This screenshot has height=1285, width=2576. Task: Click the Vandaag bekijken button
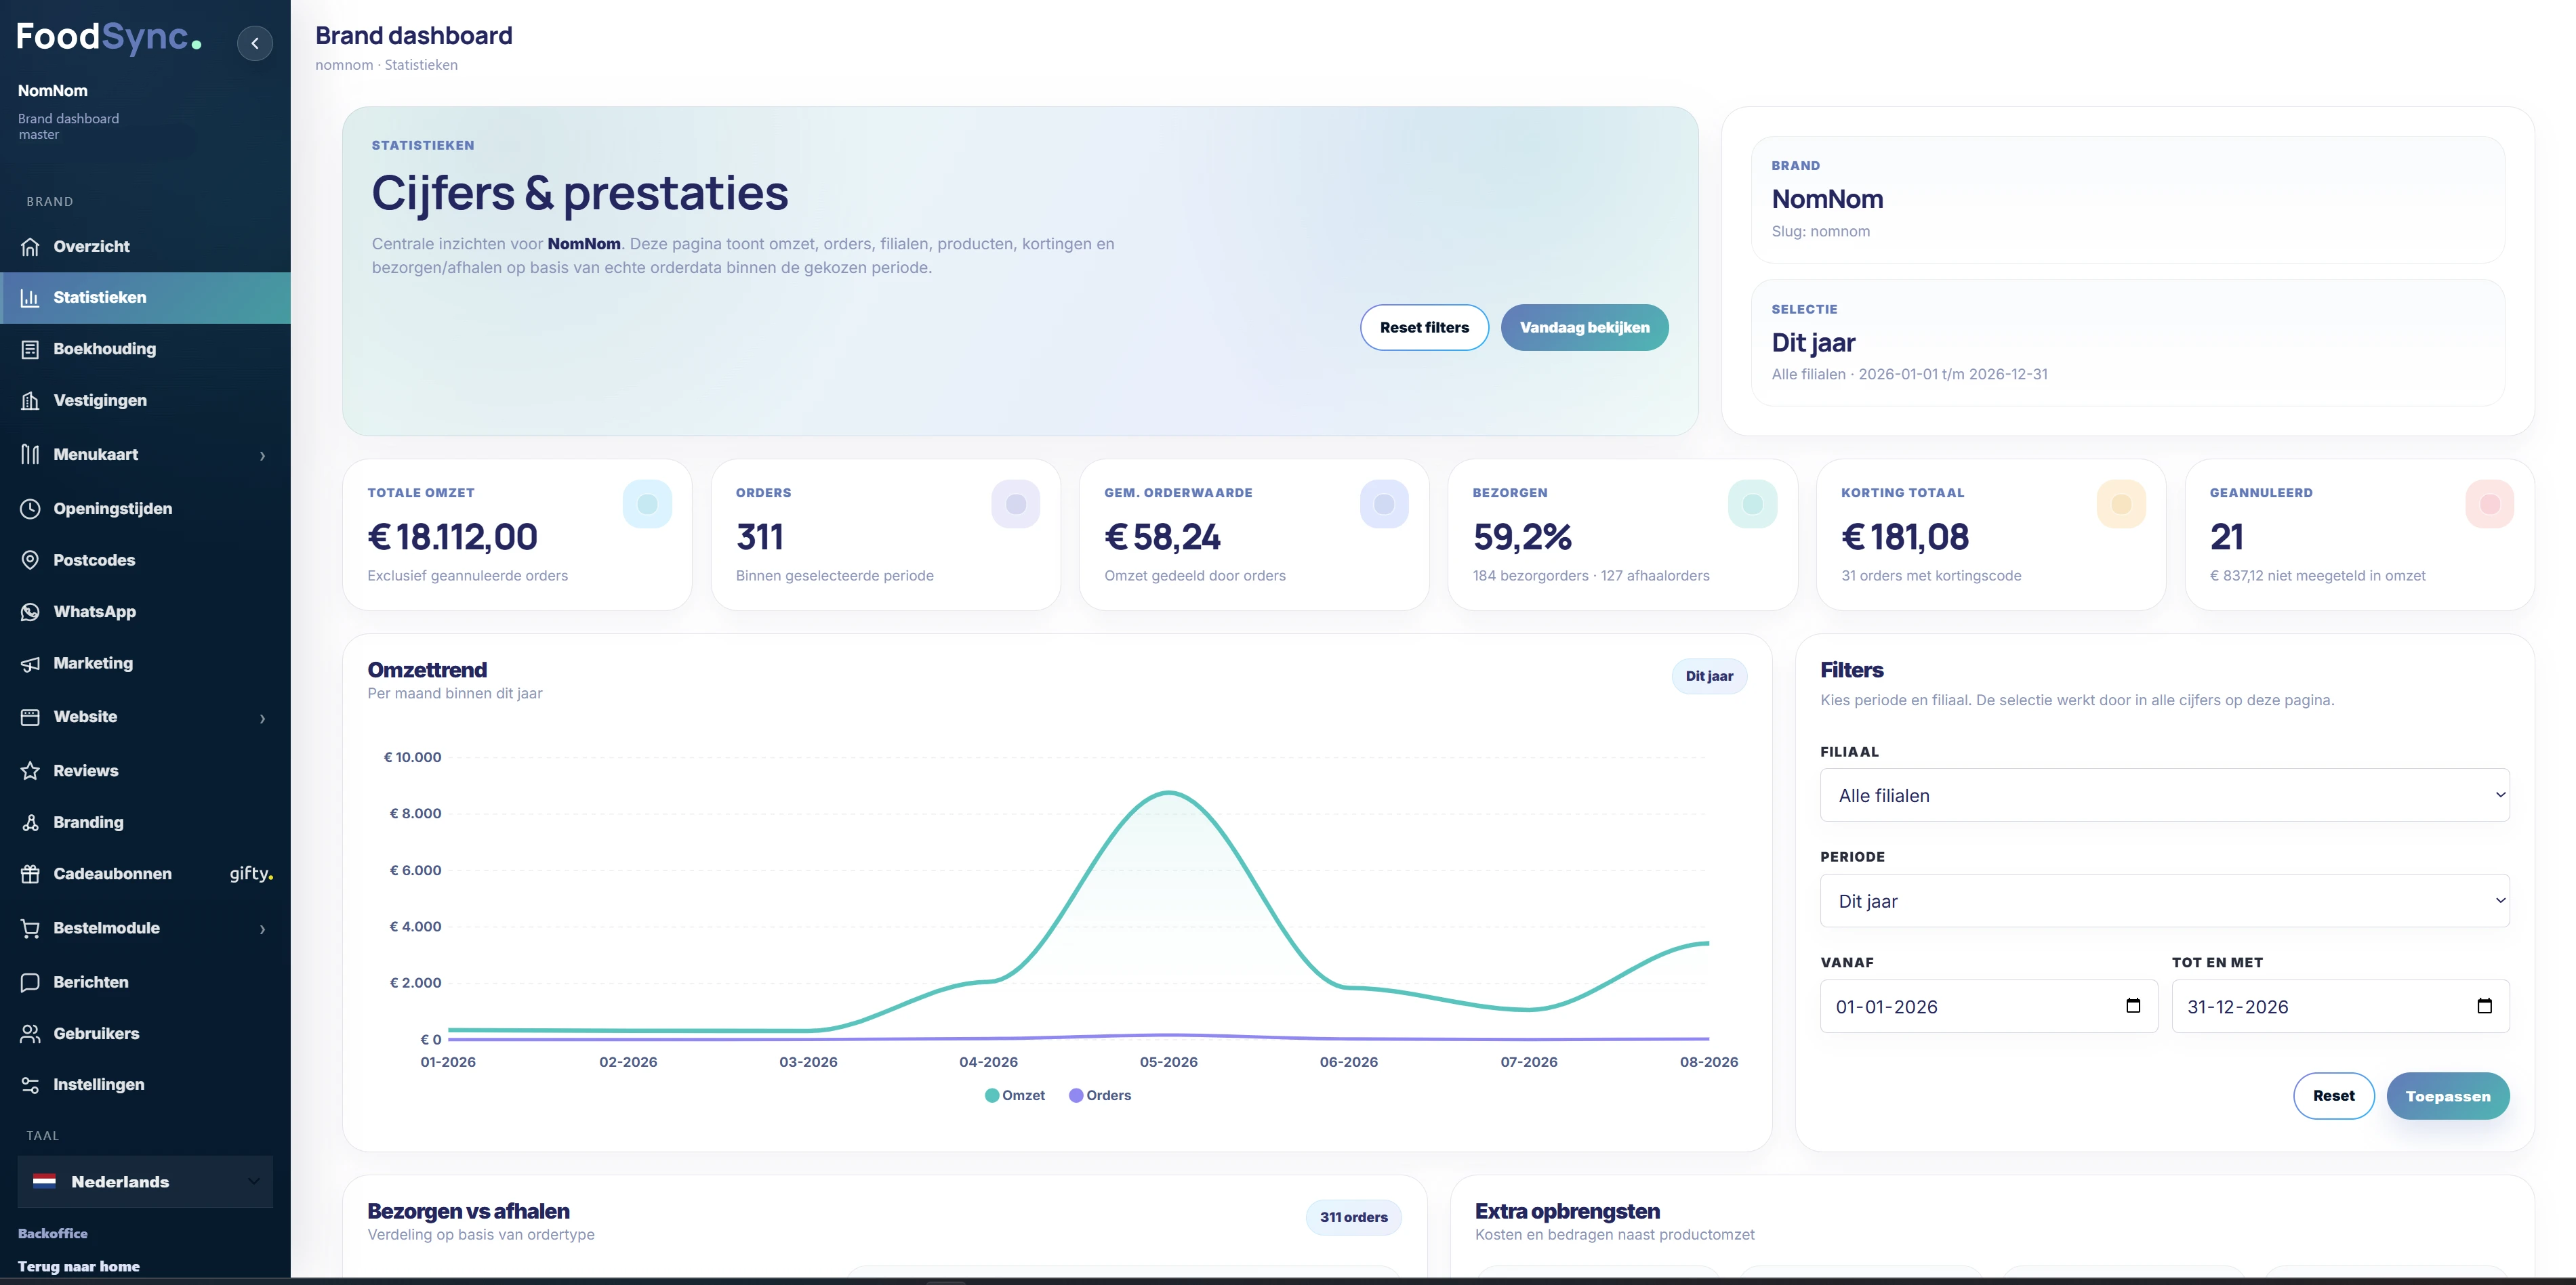tap(1584, 328)
